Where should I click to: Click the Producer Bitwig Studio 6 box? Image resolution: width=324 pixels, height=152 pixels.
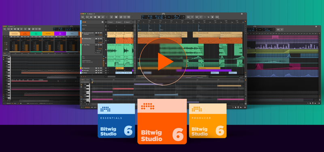[x=208, y=121]
